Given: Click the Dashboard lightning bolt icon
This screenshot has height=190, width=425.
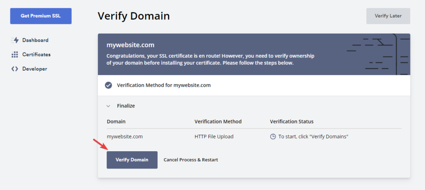Looking at the screenshot, I should click(15, 40).
